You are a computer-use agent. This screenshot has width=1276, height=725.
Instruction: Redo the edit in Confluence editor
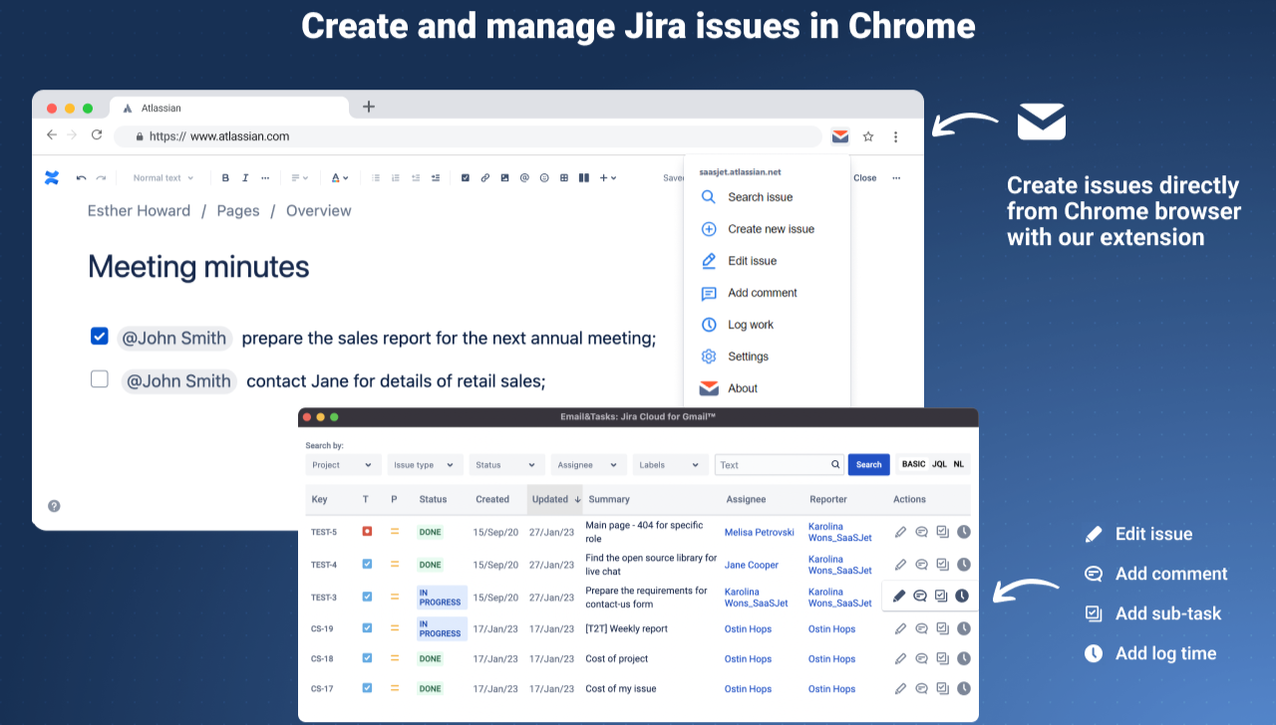coord(101,178)
